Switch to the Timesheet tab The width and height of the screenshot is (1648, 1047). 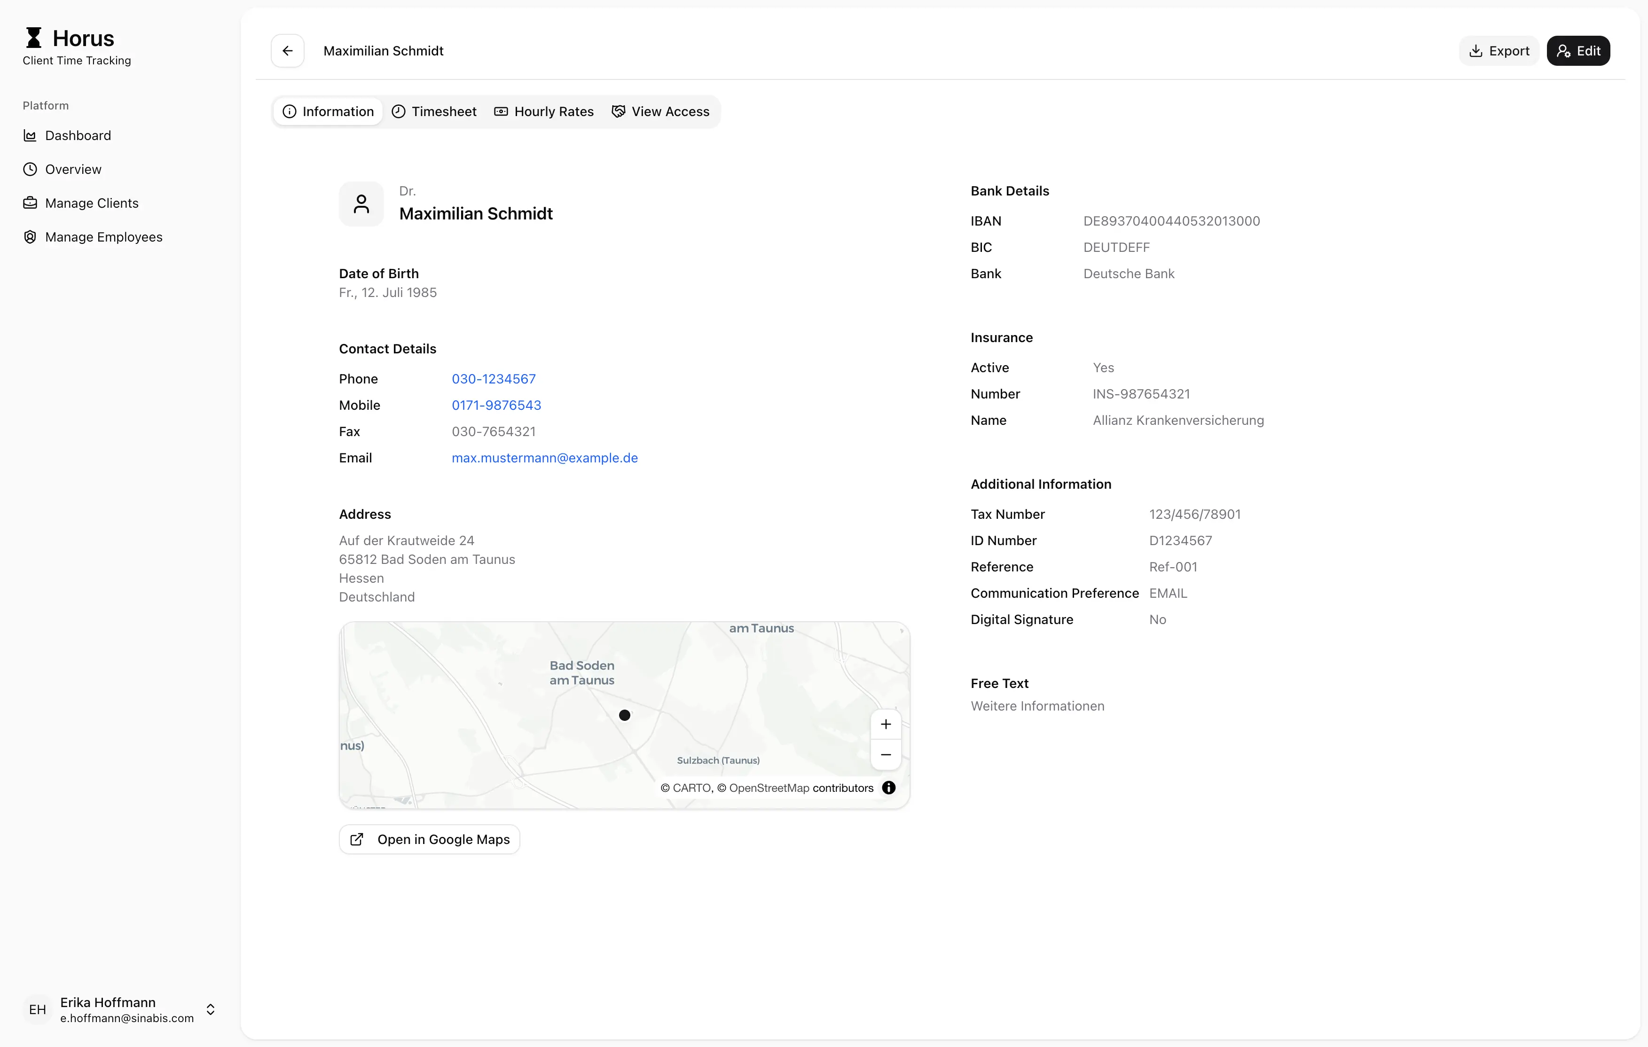(434, 111)
